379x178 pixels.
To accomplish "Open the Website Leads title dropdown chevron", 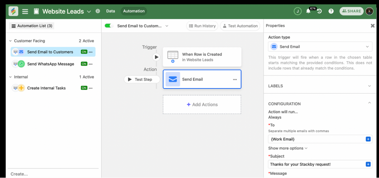I will [x=89, y=11].
